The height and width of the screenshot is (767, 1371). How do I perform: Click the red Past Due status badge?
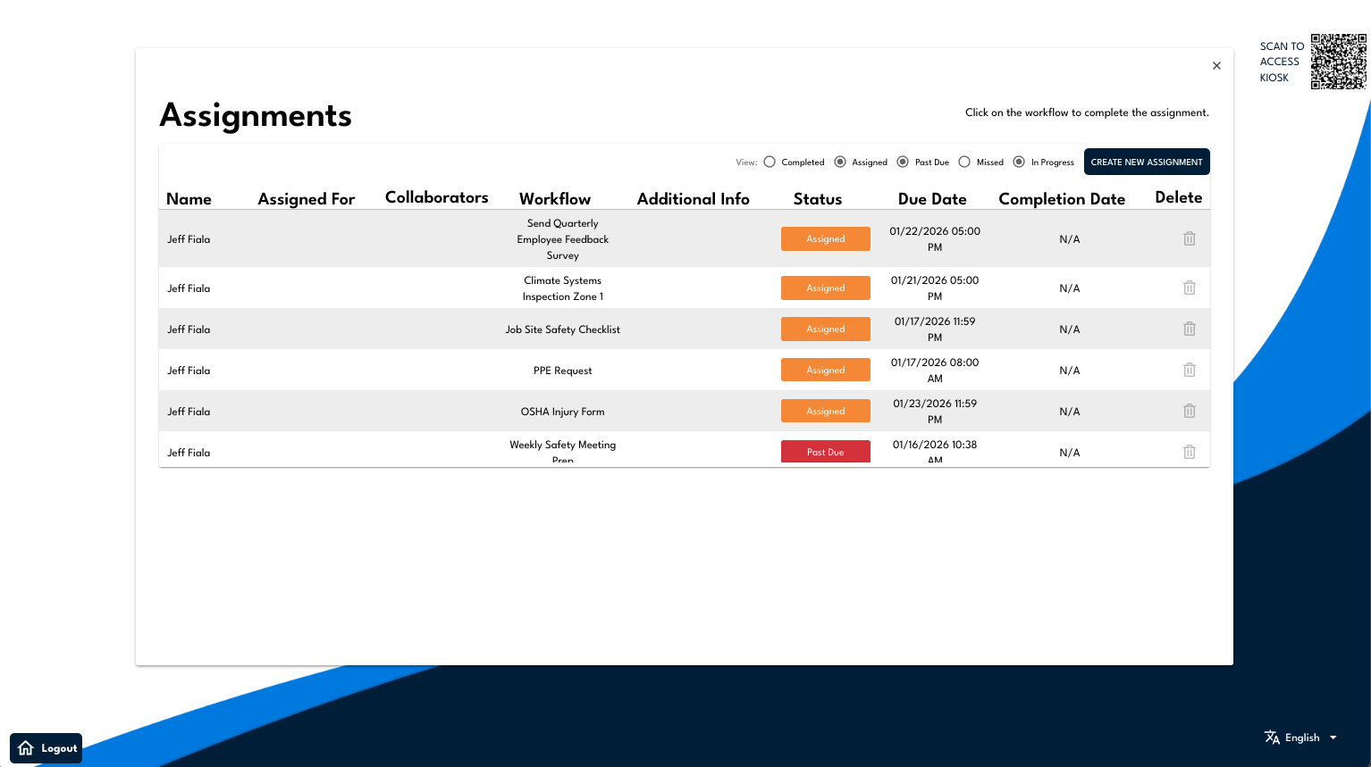[x=825, y=452]
